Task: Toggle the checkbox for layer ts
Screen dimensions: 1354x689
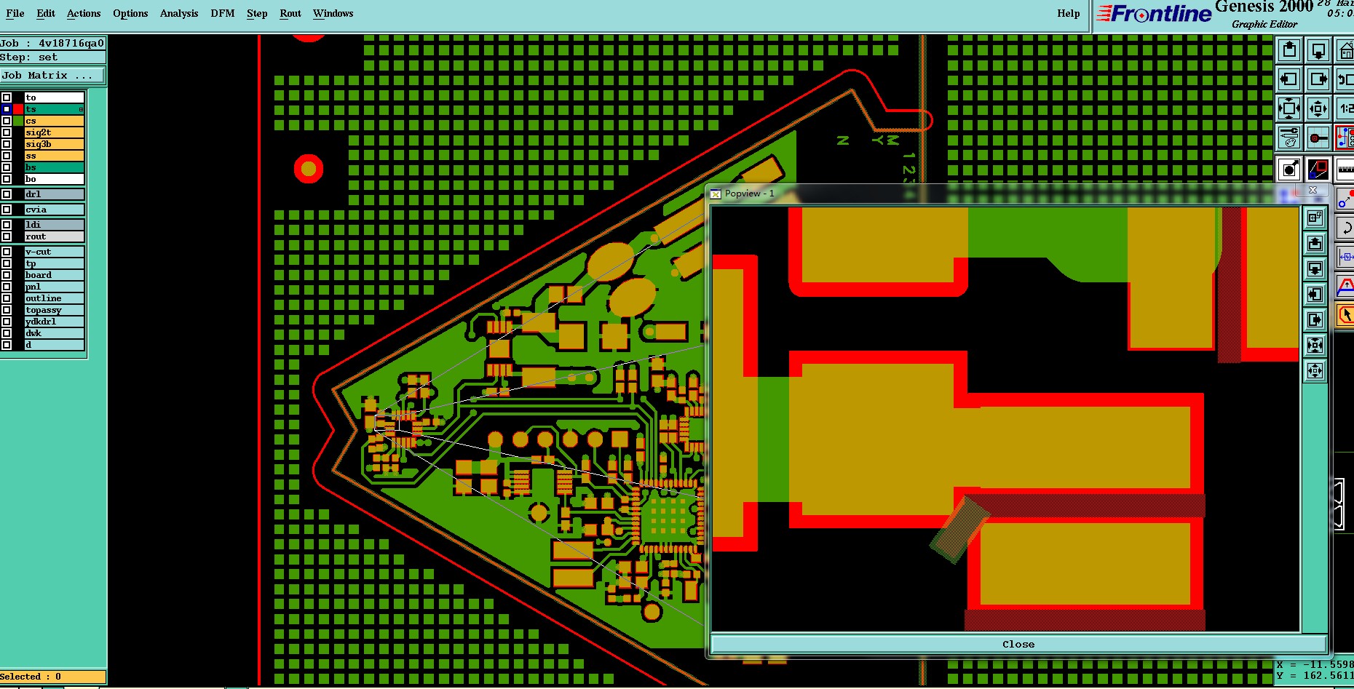Action: [7, 109]
